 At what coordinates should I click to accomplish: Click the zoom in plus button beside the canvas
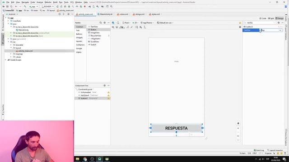pyautogui.click(x=238, y=128)
